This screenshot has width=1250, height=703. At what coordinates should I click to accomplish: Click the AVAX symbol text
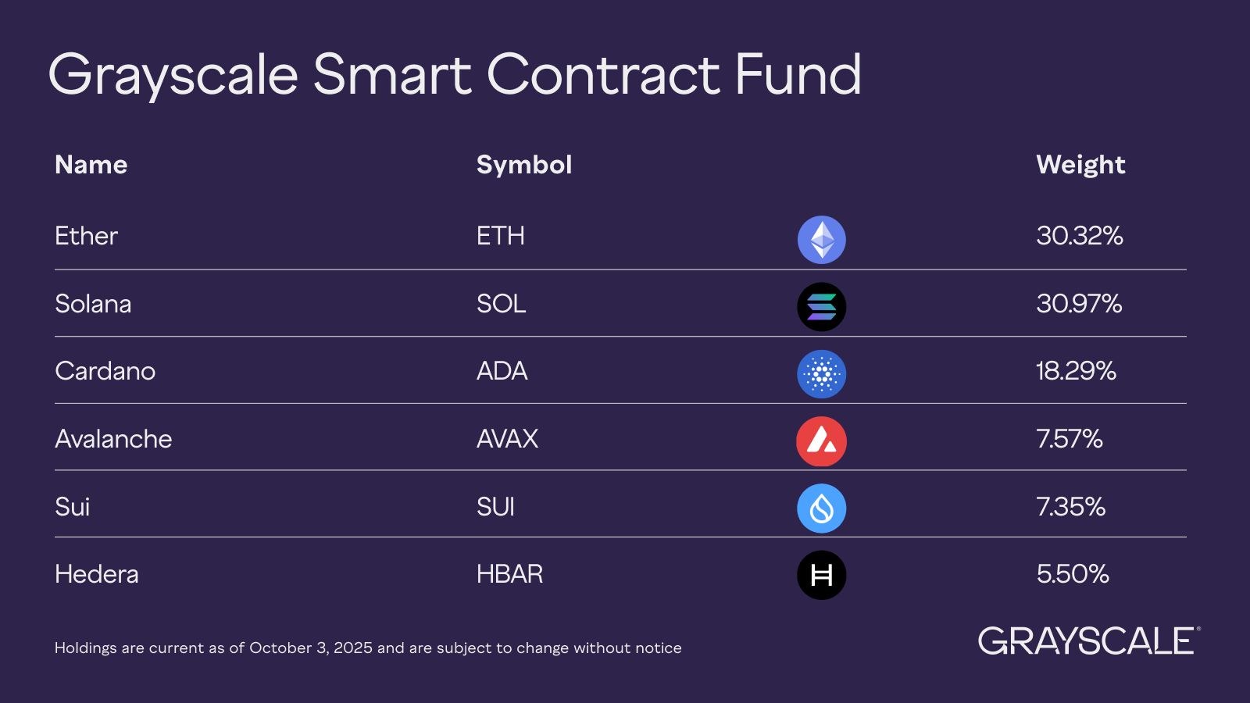(507, 439)
